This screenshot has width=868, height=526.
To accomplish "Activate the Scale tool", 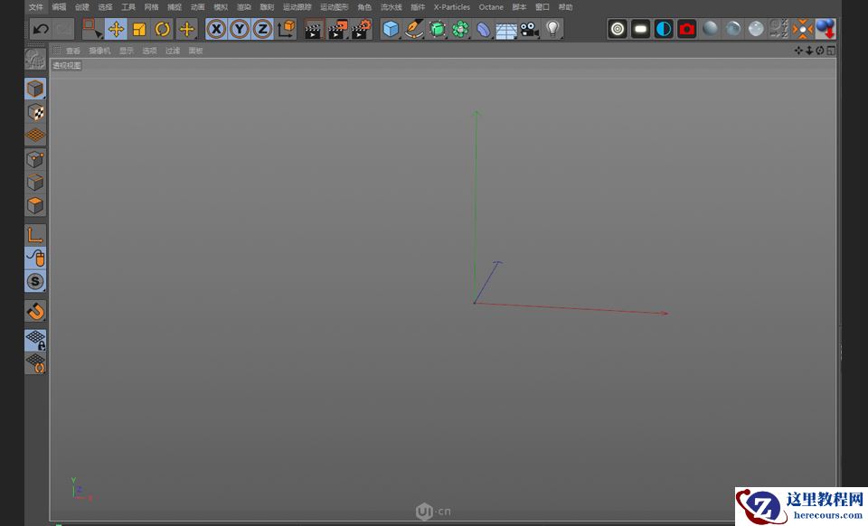I will tap(137, 29).
